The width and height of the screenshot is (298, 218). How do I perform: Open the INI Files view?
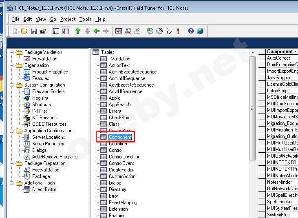click(x=40, y=111)
